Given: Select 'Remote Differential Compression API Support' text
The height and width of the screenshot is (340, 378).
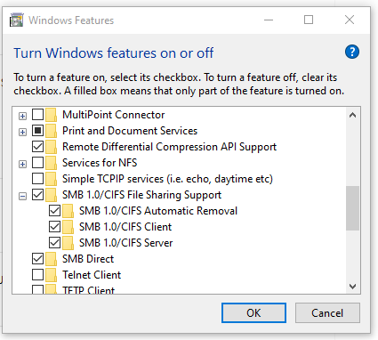Looking at the screenshot, I should point(169,147).
